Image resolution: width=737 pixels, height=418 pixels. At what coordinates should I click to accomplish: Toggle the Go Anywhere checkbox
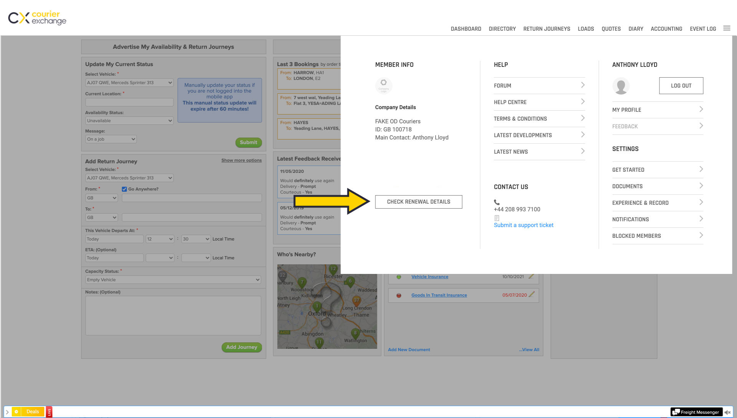[124, 189]
